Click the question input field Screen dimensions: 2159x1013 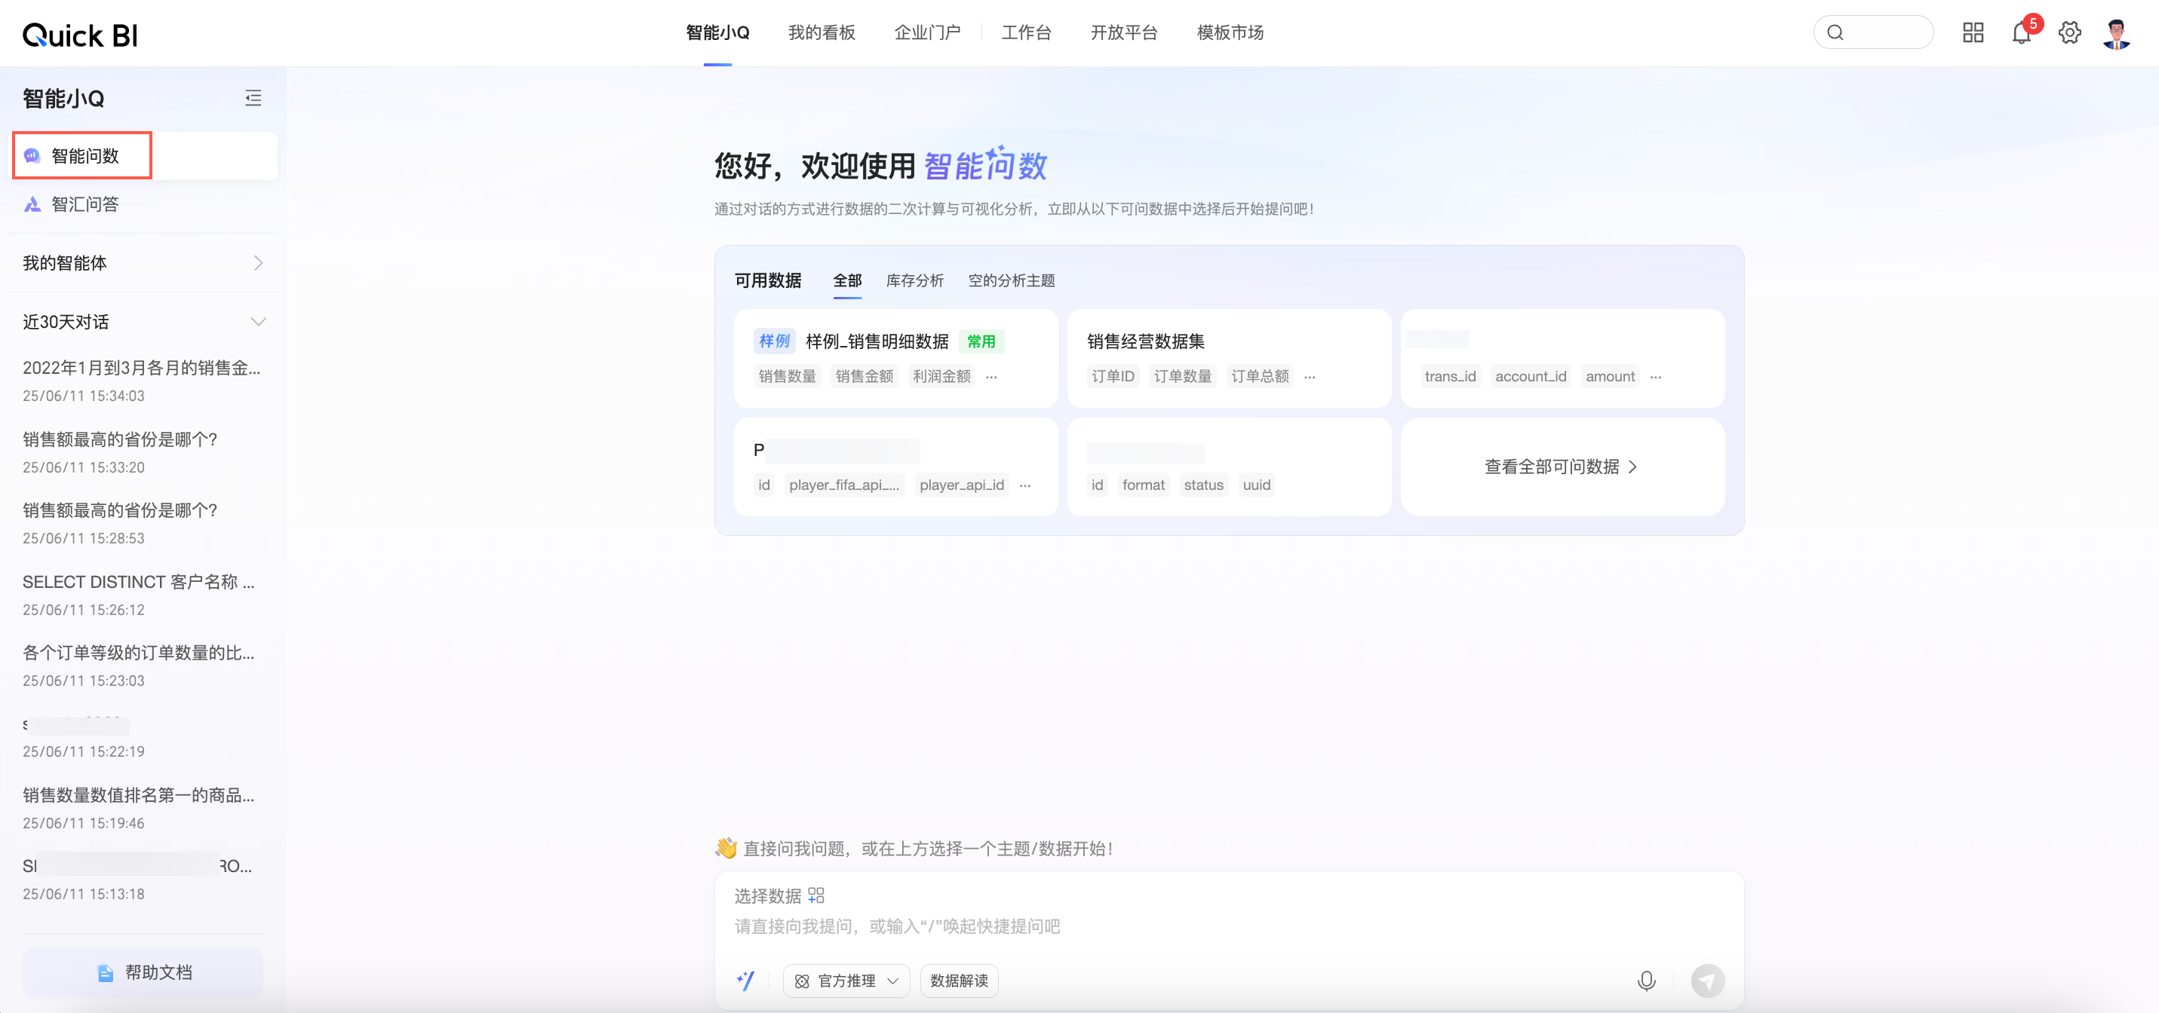click(1228, 926)
